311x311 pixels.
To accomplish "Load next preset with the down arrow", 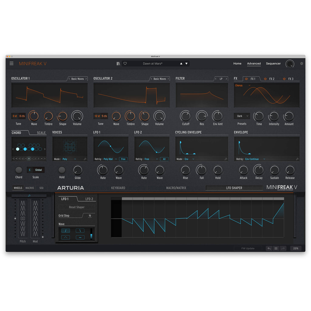I will pos(186,63).
